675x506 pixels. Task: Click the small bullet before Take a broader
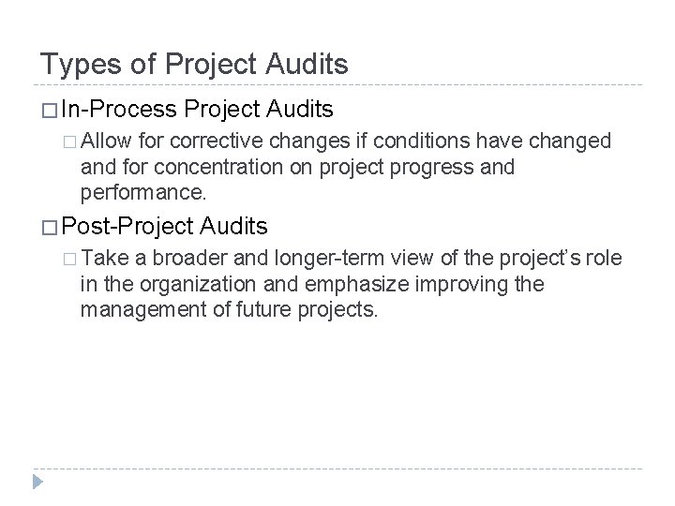(69, 259)
